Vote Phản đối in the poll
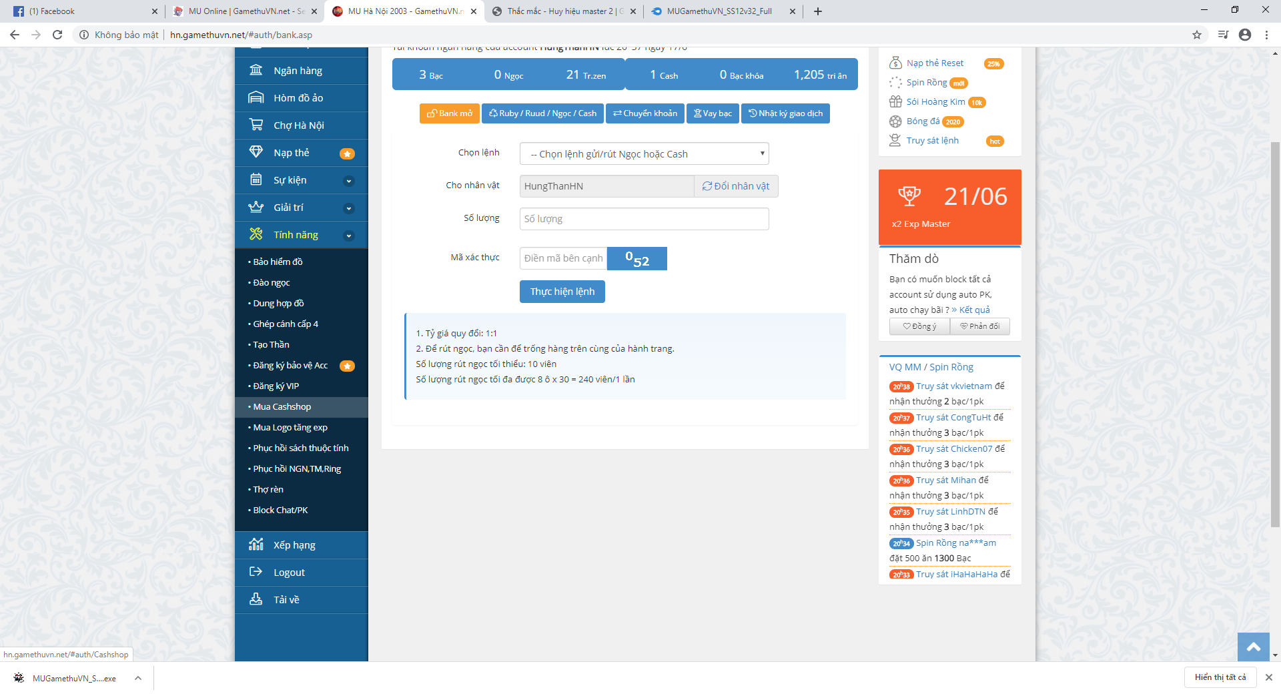 (x=979, y=326)
